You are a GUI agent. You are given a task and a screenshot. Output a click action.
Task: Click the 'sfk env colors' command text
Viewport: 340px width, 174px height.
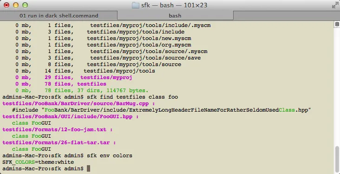point(110,155)
